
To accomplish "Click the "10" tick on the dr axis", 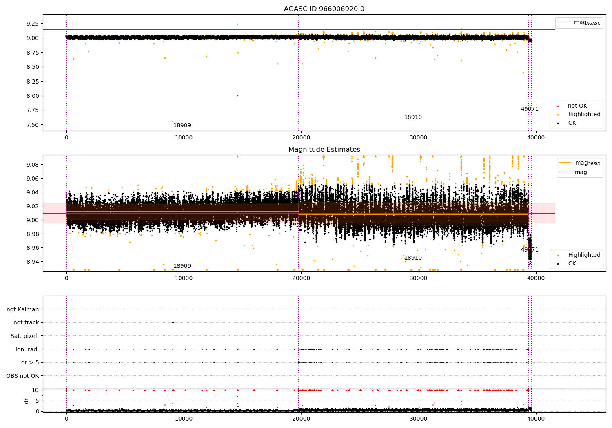I will 36,390.
